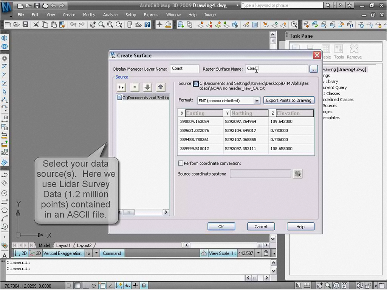Switch to the Layout1 tab

[x=63, y=245]
